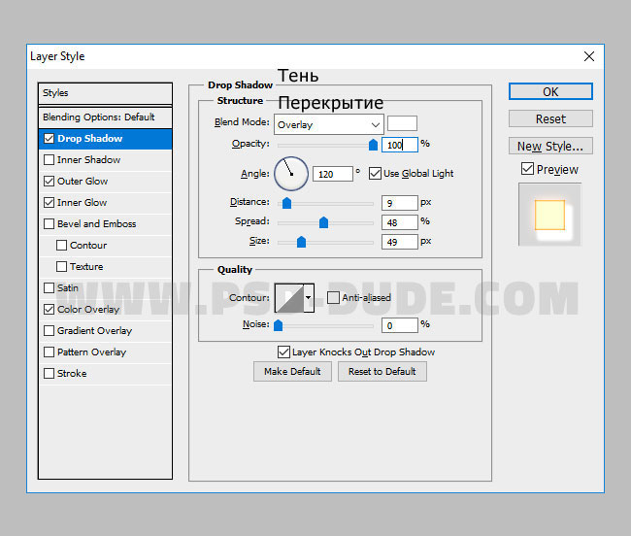Select the Outer Glow style label
This screenshot has height=536, width=631.
pos(83,181)
